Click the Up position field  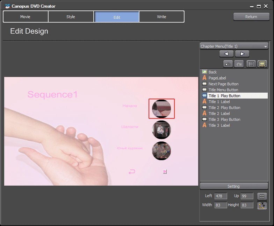click(x=247, y=196)
